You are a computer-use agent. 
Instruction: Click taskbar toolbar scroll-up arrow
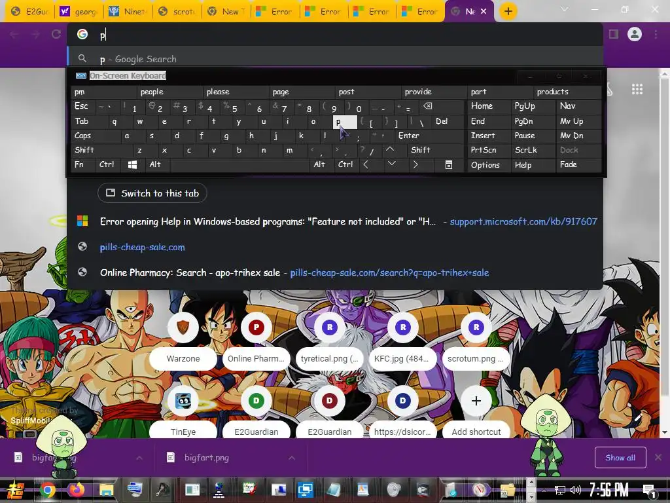pyautogui.click(x=531, y=483)
